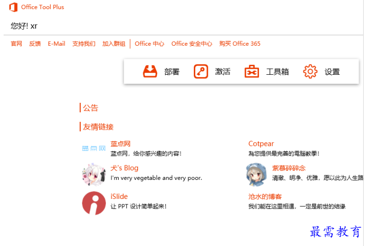Click the 紫慕碎碎念 avatar image
This screenshot has height=246, width=365.
coord(256,174)
